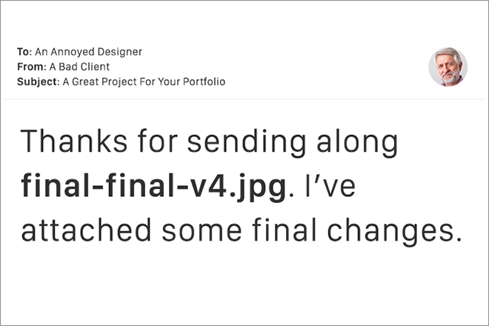Click the word along in the first line

pyautogui.click(x=357, y=142)
